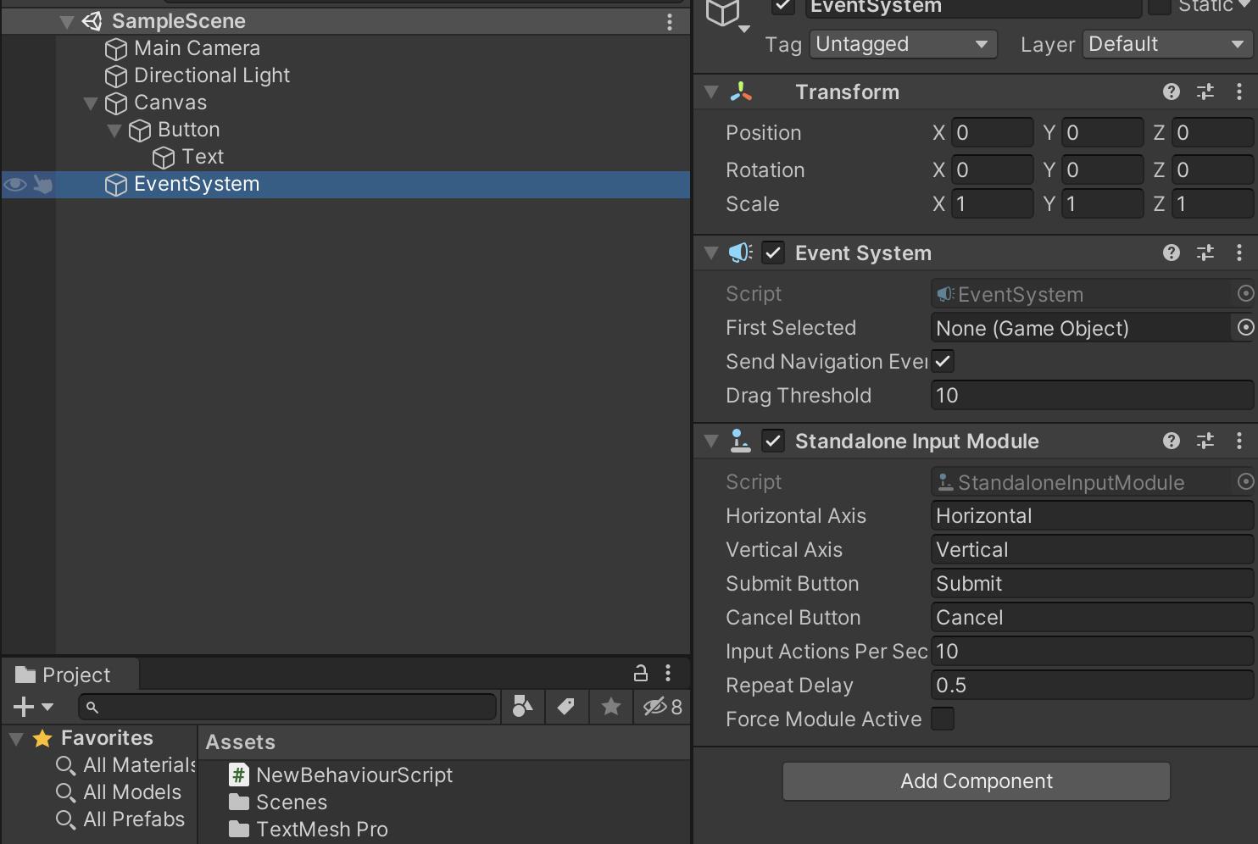Click Main Camera cube icon
The image size is (1258, 844).
(x=116, y=49)
